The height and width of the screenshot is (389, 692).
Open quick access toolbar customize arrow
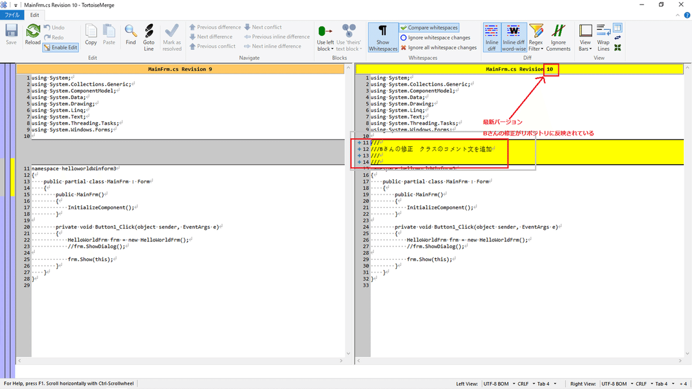coord(16,5)
